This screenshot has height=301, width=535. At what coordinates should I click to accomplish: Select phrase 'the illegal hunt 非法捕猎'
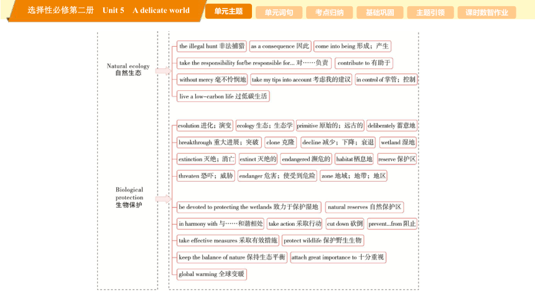(212, 46)
